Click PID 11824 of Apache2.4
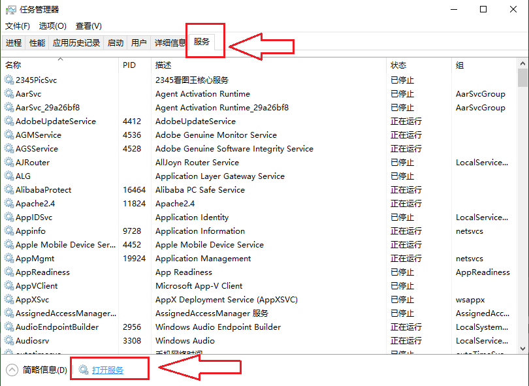This screenshot has width=529, height=386. coord(135,204)
